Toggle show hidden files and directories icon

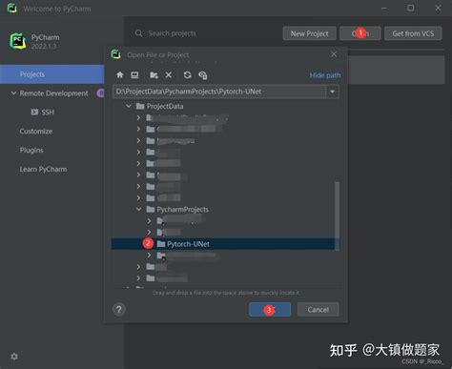tap(202, 75)
